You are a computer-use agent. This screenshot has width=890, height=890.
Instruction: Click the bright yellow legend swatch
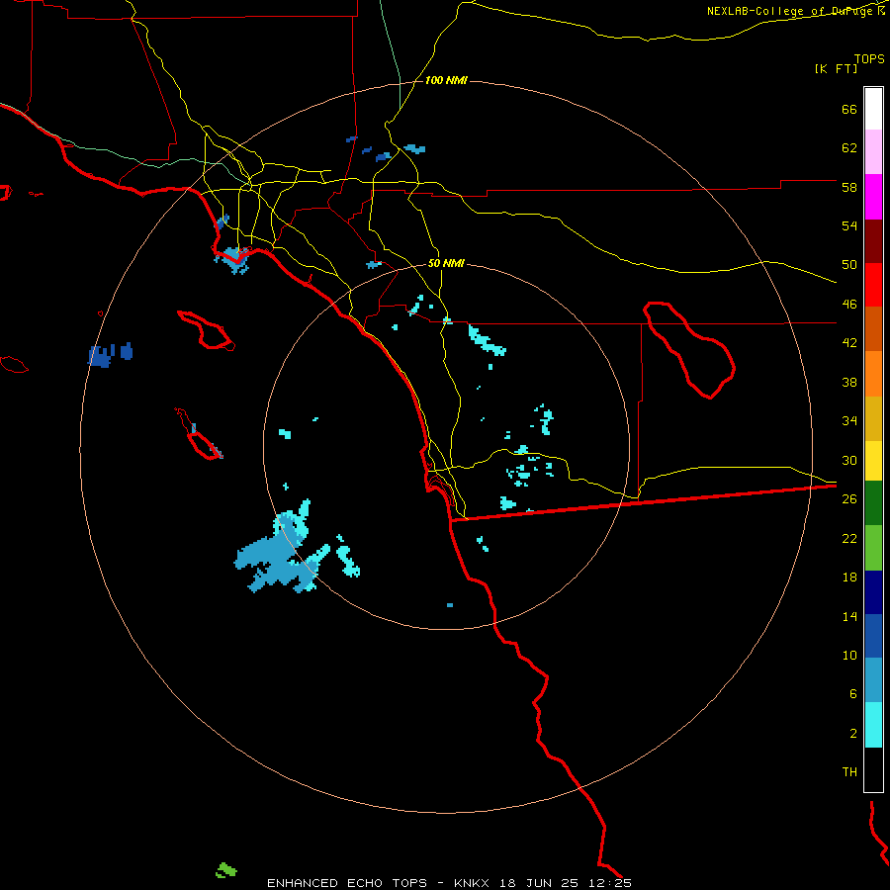pos(873,461)
